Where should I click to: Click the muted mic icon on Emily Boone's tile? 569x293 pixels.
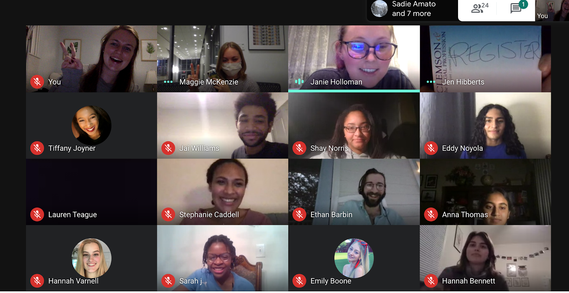299,281
